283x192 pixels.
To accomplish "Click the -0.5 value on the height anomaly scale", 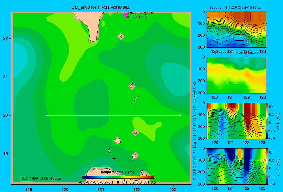I will [82, 182].
